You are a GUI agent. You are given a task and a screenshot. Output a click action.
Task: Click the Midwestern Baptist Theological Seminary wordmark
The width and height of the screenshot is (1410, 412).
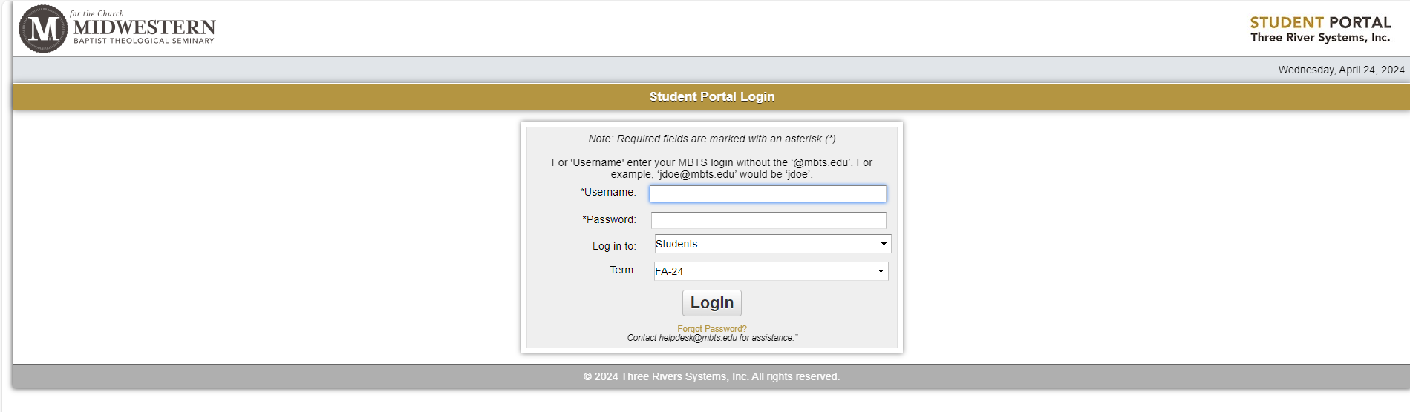[143, 30]
